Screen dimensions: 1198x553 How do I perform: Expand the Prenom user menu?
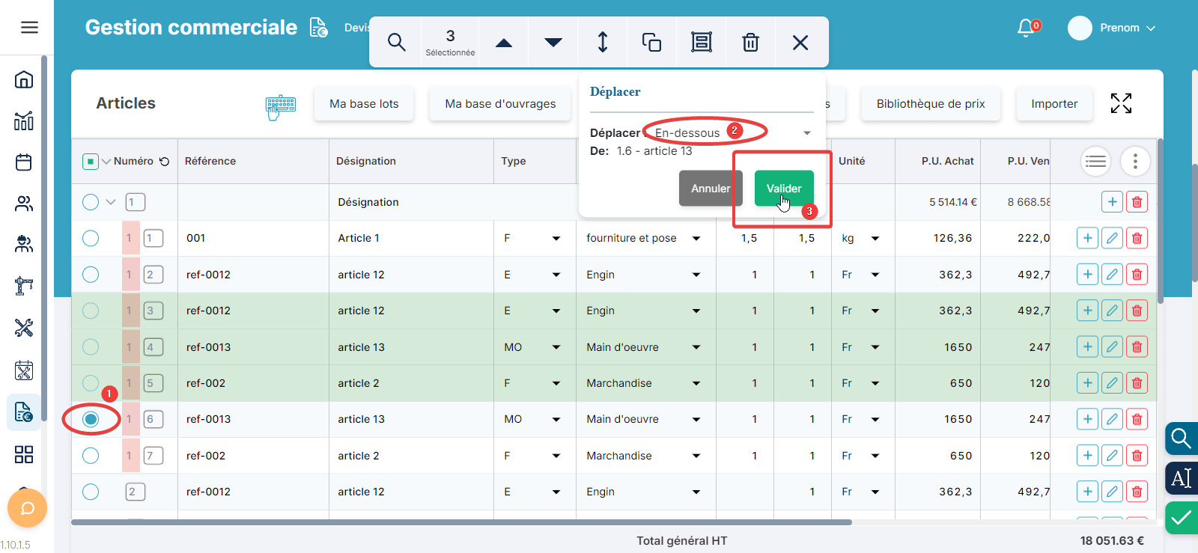click(1119, 28)
